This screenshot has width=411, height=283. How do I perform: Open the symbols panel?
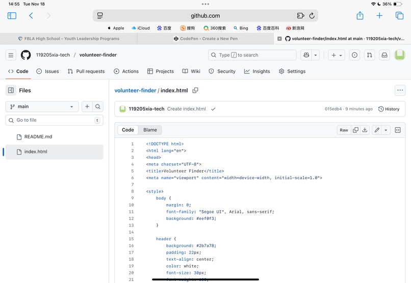pos(398,130)
